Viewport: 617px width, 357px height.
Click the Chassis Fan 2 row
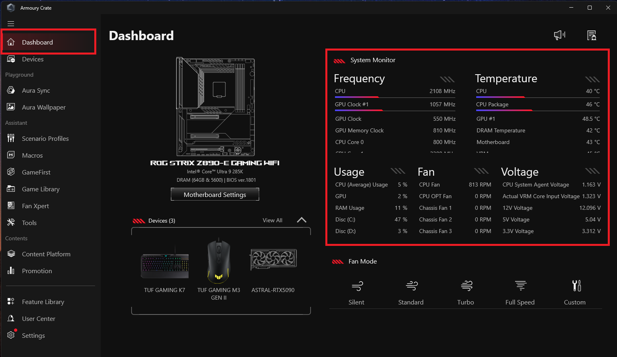(455, 219)
